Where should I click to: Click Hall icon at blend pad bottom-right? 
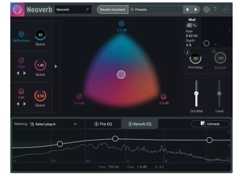pyautogui.click(x=163, y=96)
